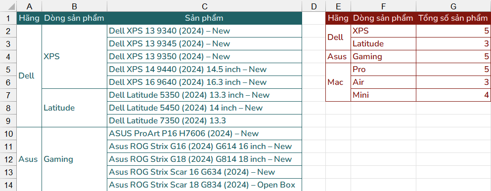Viewport: 491px width, 191px height.
Task: Select row 12 header
Action: click(8, 159)
